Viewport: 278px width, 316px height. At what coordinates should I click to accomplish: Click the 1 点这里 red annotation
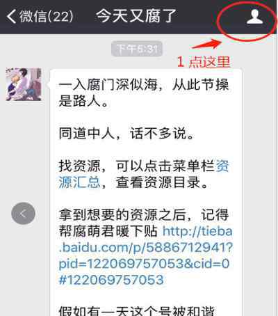coord(204,62)
